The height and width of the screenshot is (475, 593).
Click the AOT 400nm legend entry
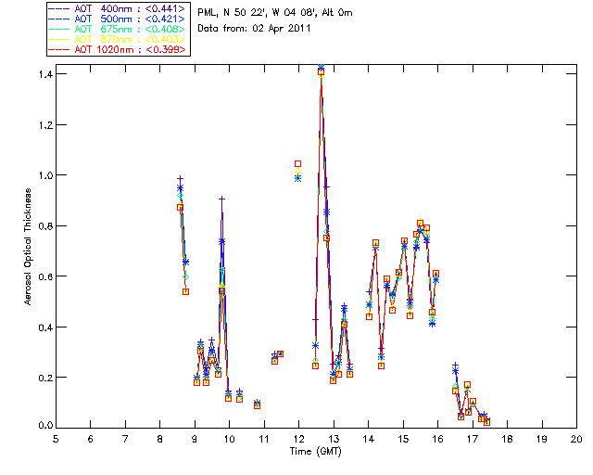click(x=118, y=8)
